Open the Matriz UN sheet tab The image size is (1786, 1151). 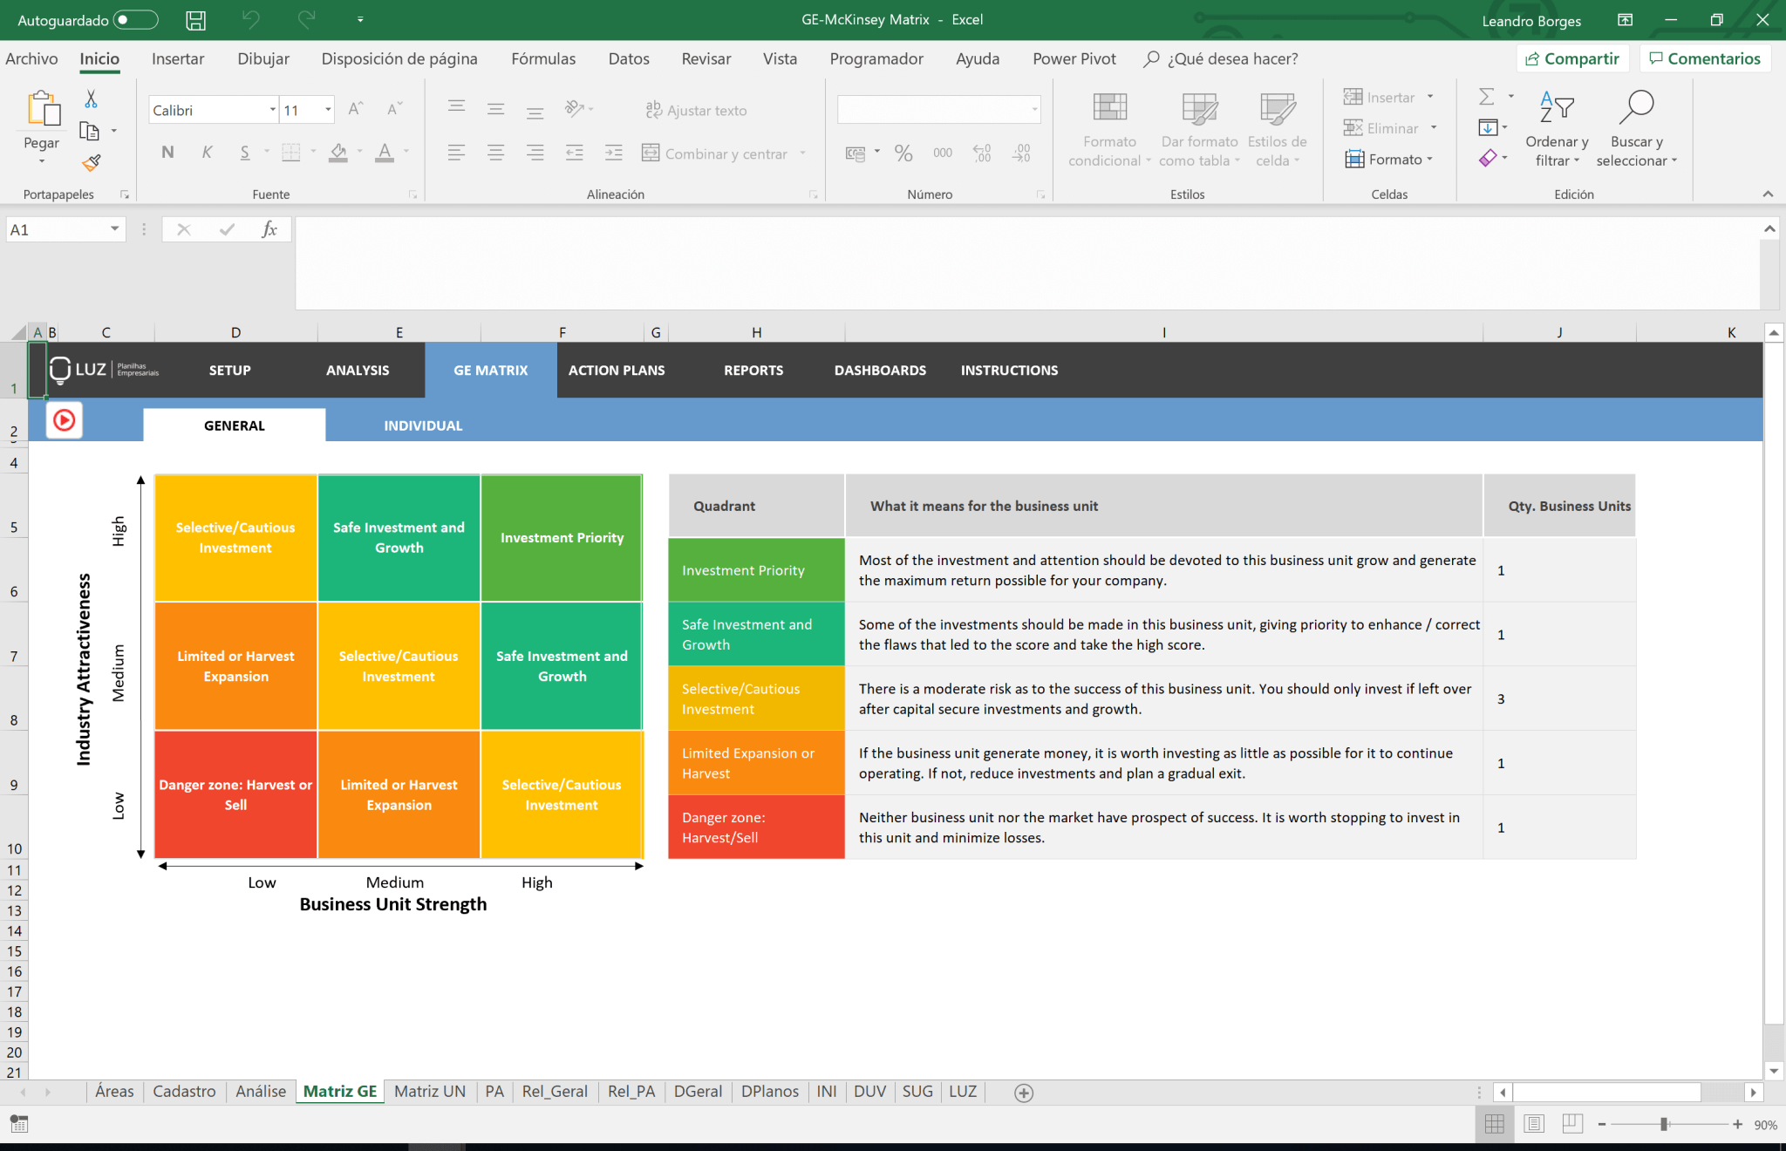pyautogui.click(x=429, y=1091)
